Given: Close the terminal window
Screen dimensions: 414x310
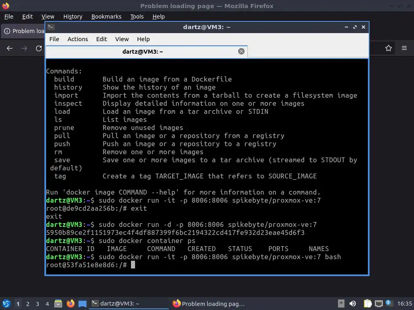Looking at the screenshot, I should 363,27.
